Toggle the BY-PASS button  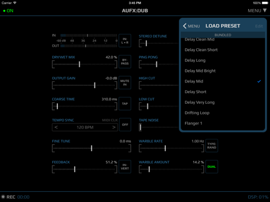pos(125,62)
